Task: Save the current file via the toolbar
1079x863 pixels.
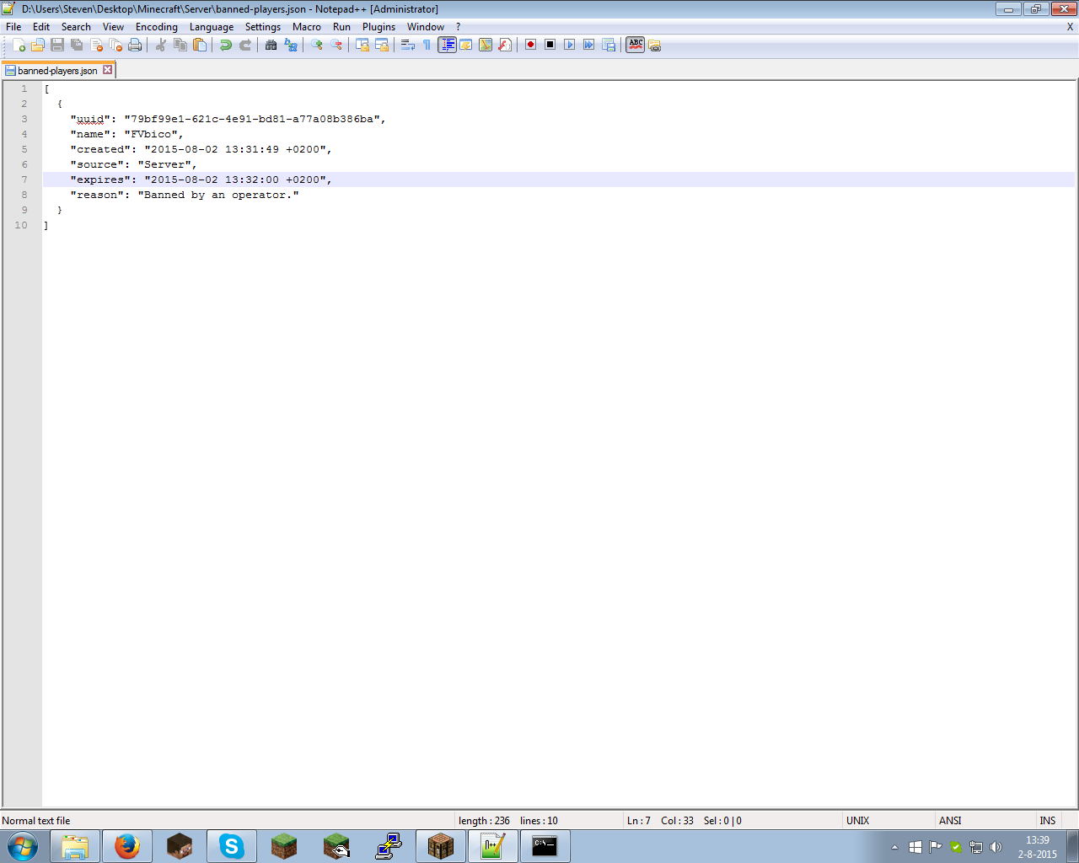Action: (x=57, y=45)
